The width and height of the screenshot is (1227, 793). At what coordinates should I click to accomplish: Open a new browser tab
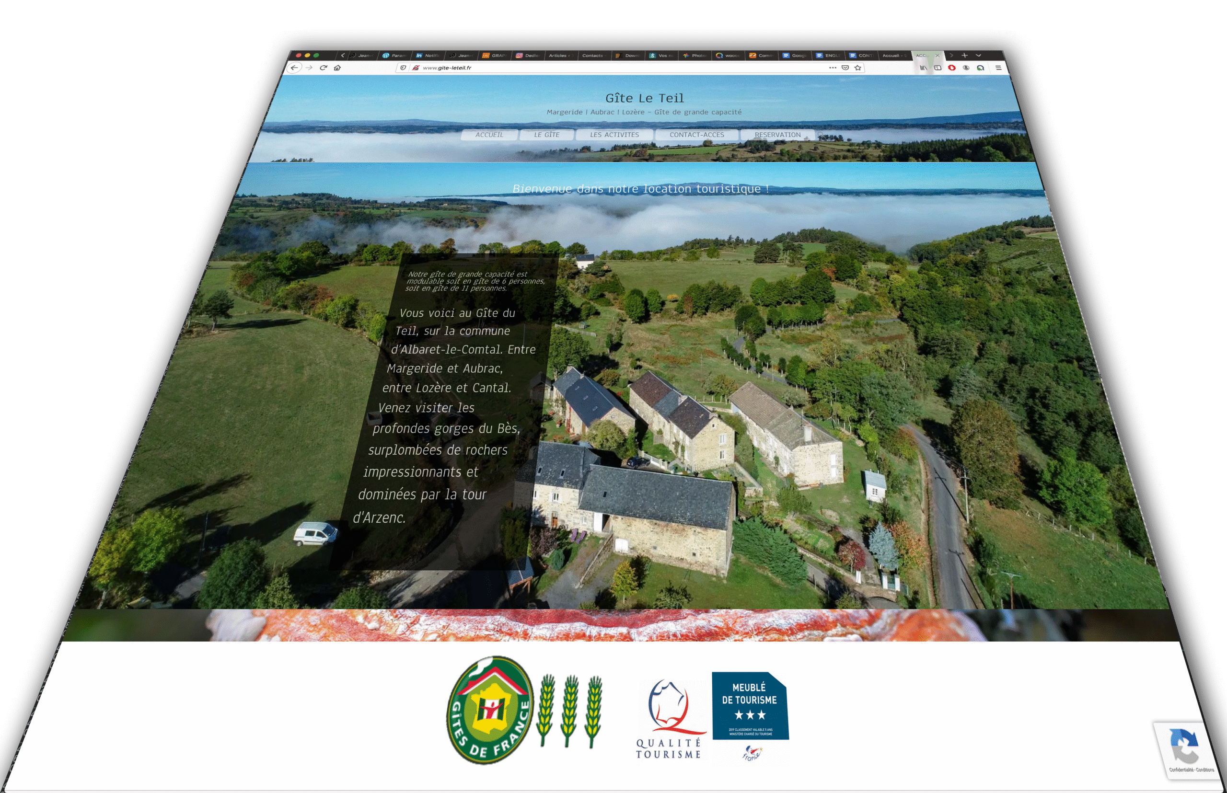pos(964,55)
